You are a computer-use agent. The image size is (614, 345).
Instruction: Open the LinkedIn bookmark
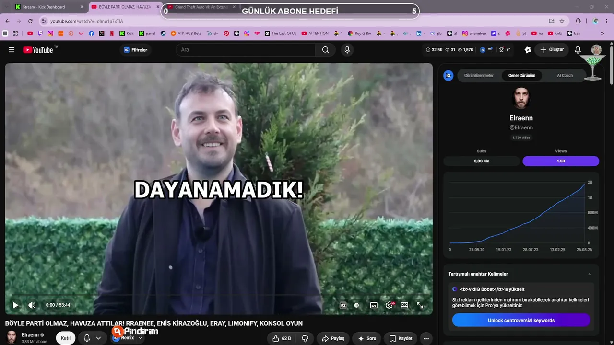tap(419, 34)
